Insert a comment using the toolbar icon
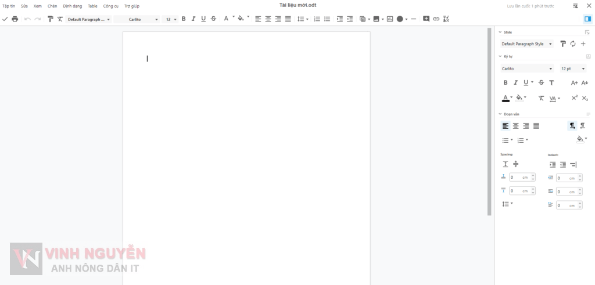The image size is (595, 285). pyautogui.click(x=426, y=19)
